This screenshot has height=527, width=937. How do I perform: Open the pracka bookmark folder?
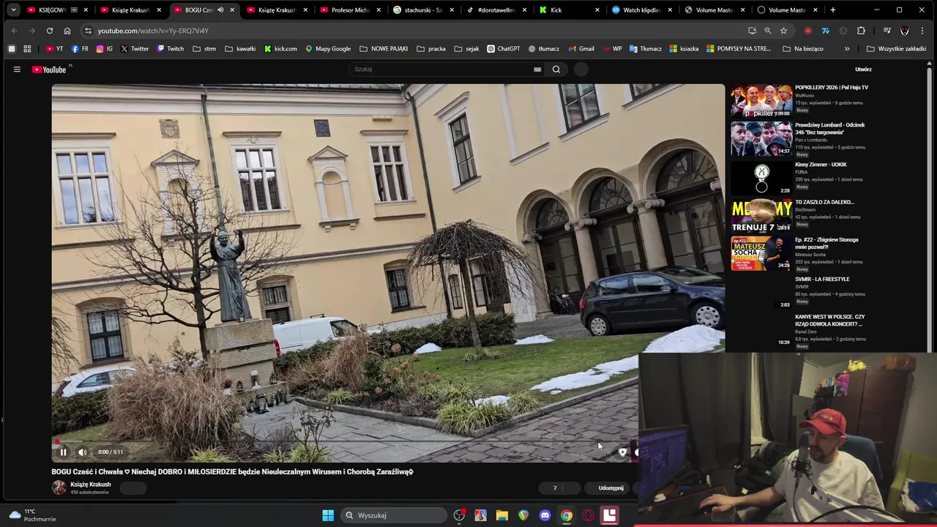point(431,49)
